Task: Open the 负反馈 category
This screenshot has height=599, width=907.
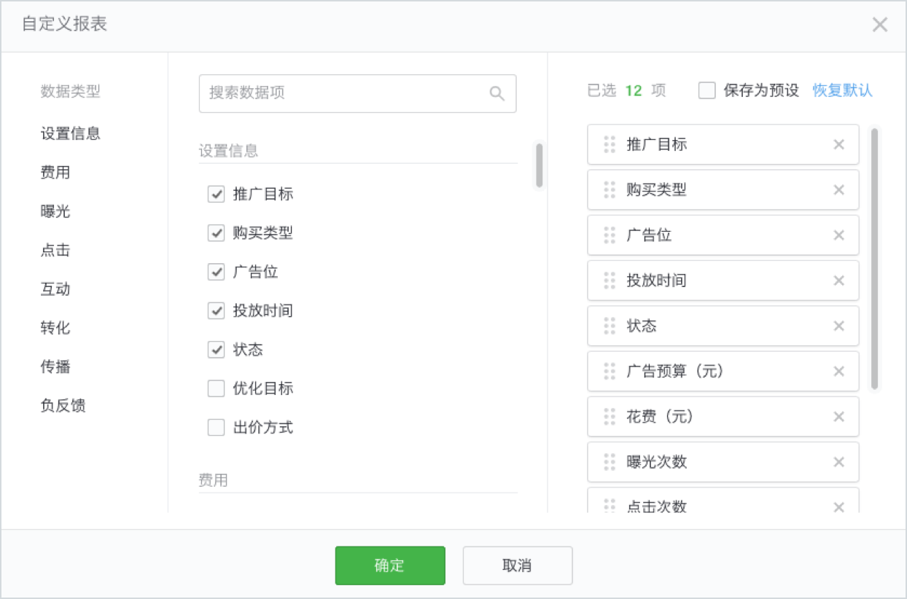Action: pyautogui.click(x=63, y=406)
